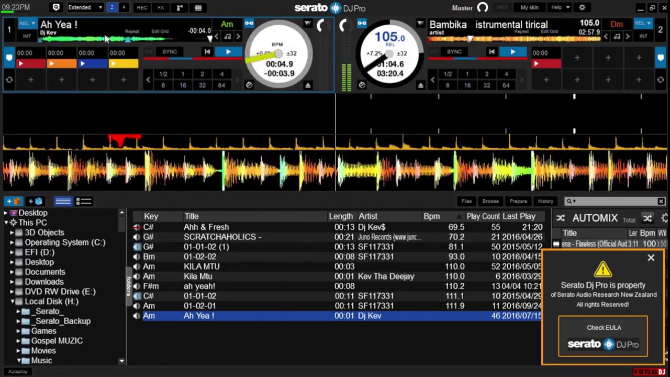Jump to start of deck 2 track
This screenshot has width=670, height=377.
[492, 52]
